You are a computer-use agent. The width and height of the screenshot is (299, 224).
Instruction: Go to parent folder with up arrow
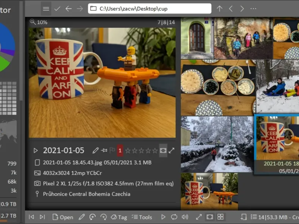tap(219, 9)
